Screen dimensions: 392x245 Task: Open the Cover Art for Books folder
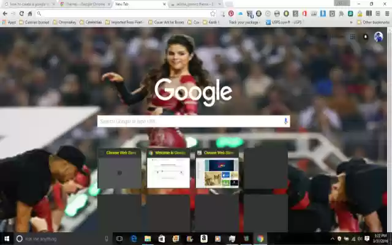(x=166, y=22)
